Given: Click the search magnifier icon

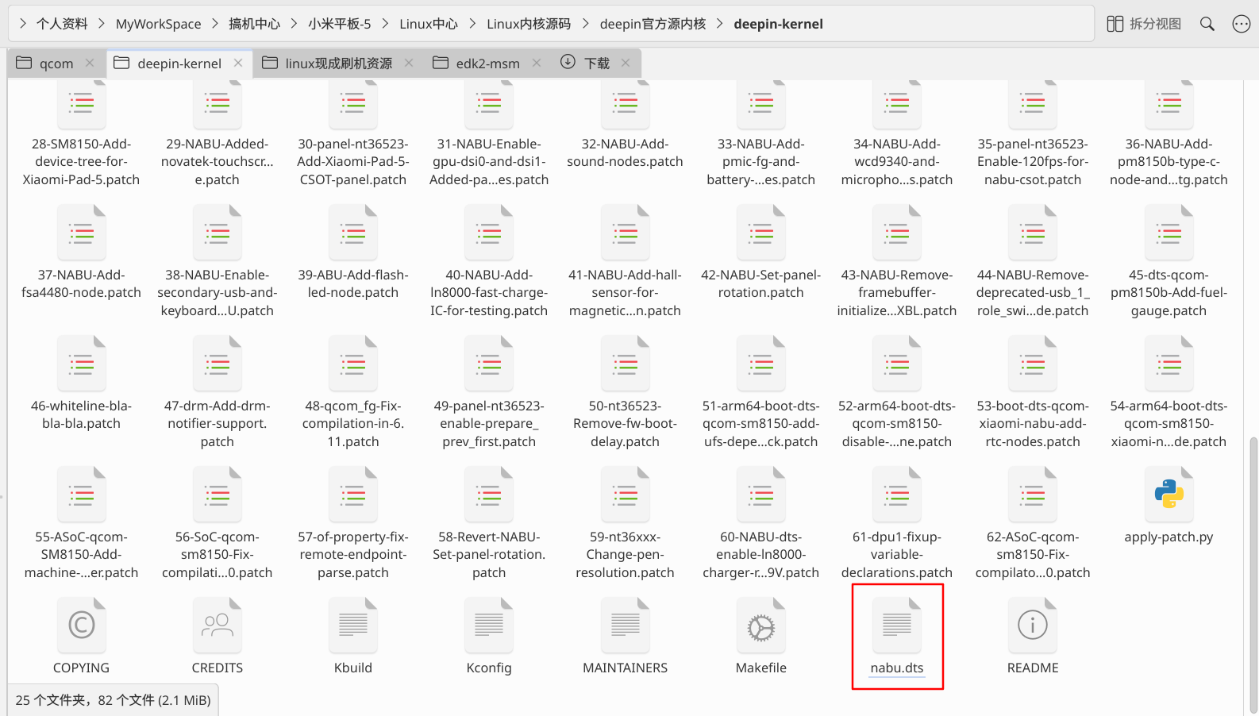Looking at the screenshot, I should coord(1207,24).
